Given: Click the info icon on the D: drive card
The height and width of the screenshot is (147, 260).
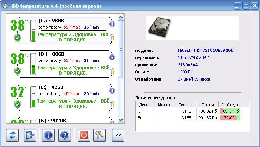Looking at the screenshot, I should [112, 57].
